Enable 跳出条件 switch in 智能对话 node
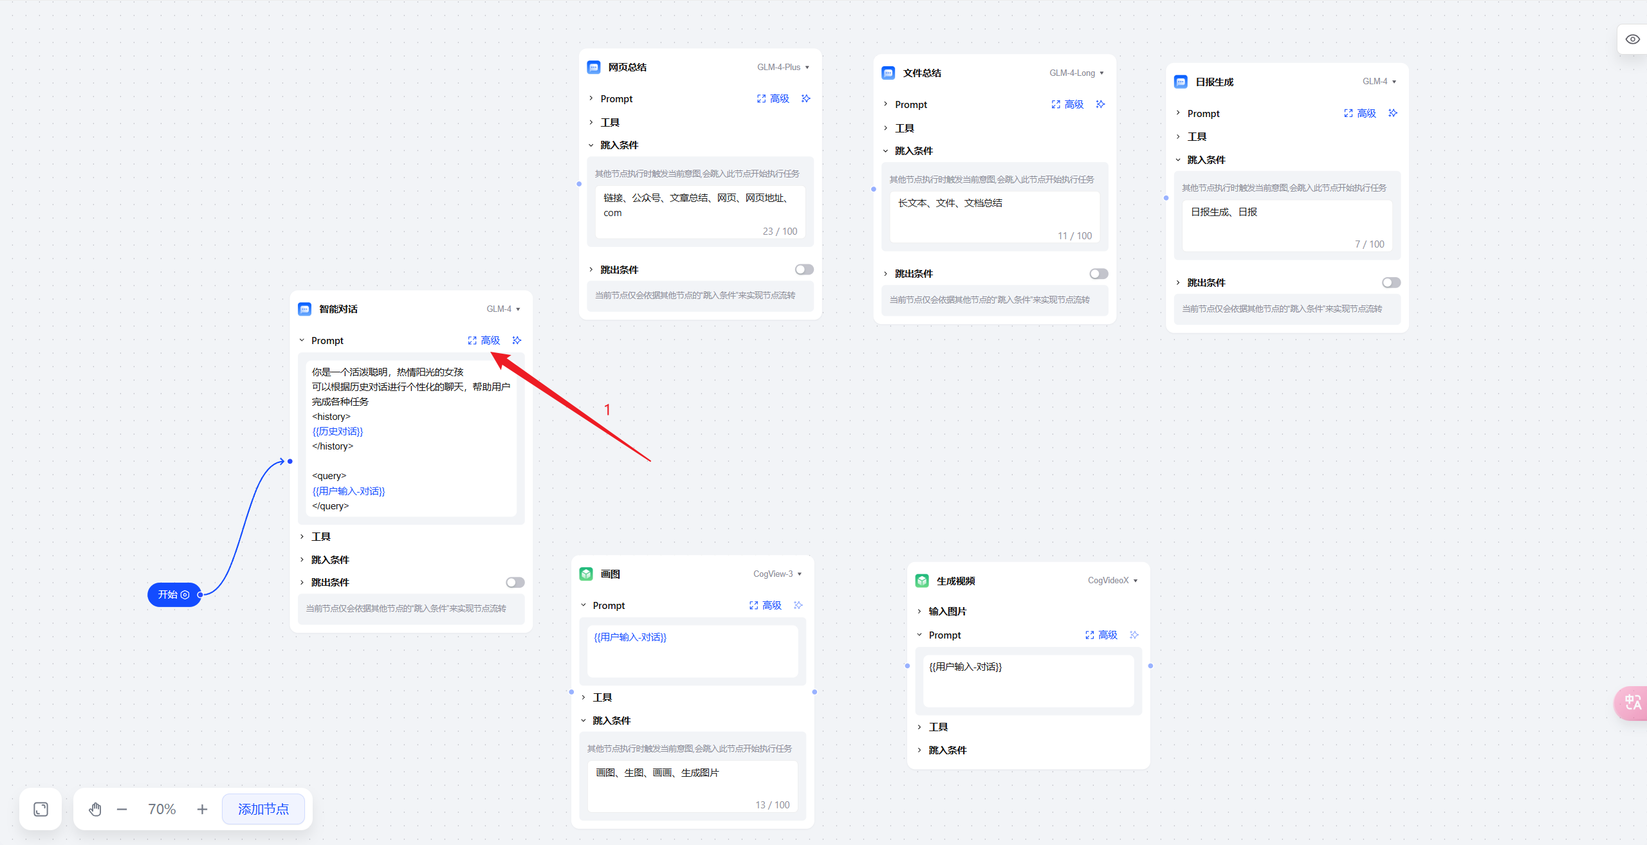The height and width of the screenshot is (845, 1647). pos(515,583)
